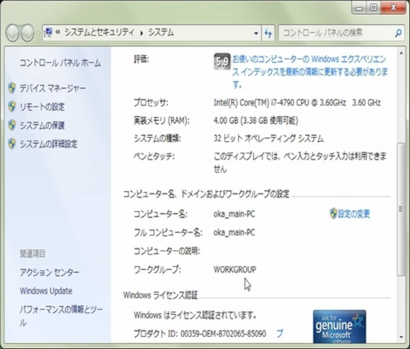Open コントロール パネル ホーム link
This screenshot has width=410, height=349.
pyautogui.click(x=60, y=63)
